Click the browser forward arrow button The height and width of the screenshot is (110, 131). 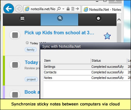tap(19, 9)
